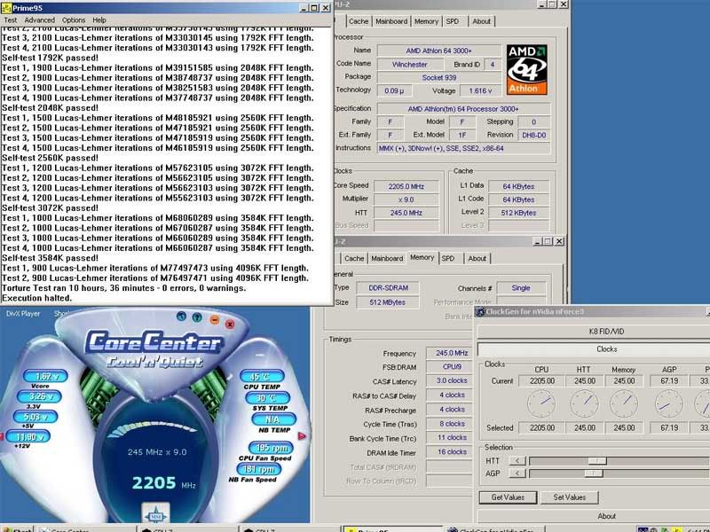This screenshot has height=532, width=710.
Task: Click the Set Values button
Action: click(570, 497)
